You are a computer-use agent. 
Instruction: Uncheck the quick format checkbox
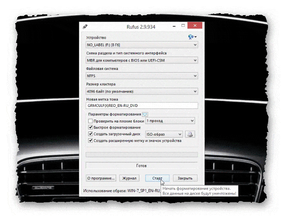(91, 127)
